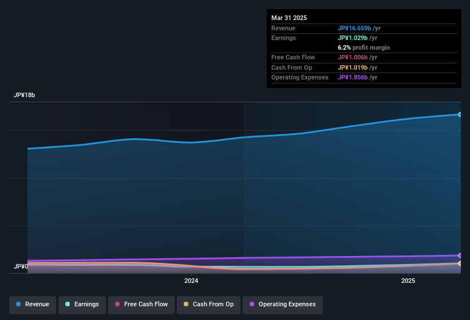
Task: Click the JP¥18b y-axis label
Action: pyautogui.click(x=24, y=95)
